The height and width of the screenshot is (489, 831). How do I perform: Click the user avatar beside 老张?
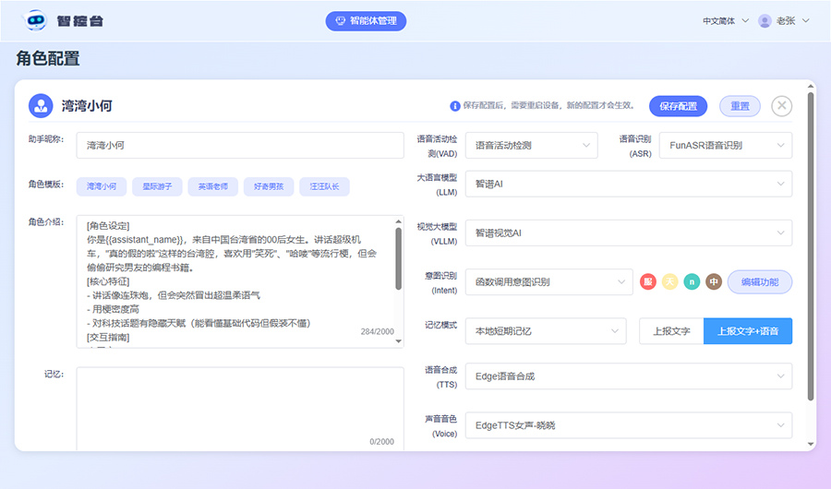point(765,20)
